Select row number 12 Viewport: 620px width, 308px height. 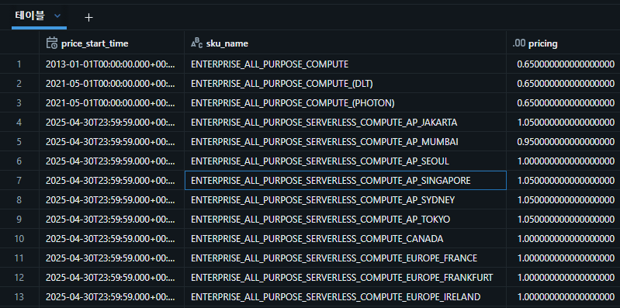pos(19,277)
